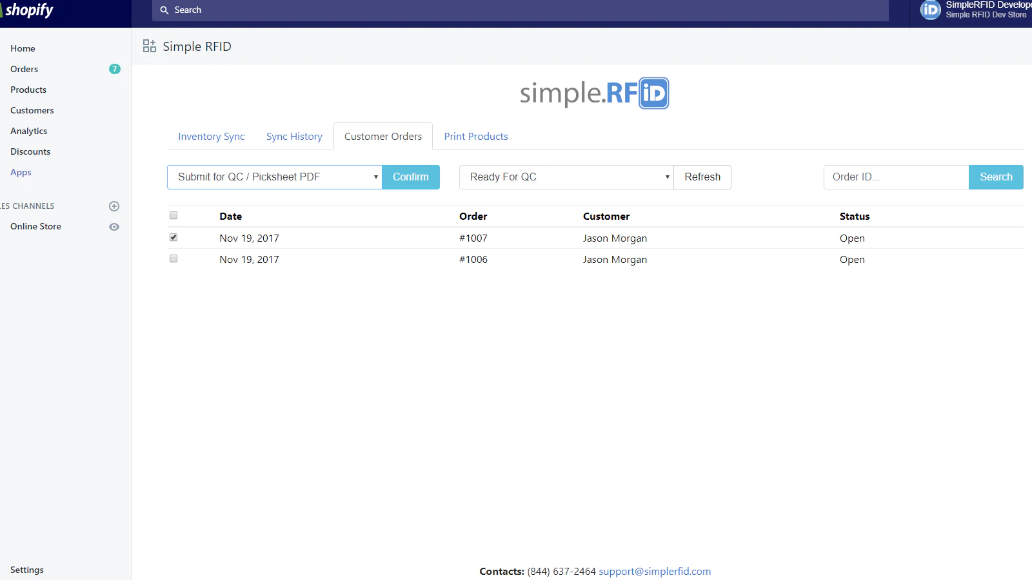Open the Ready For QC filter dropdown
This screenshot has width=1032, height=580.
pyautogui.click(x=566, y=177)
